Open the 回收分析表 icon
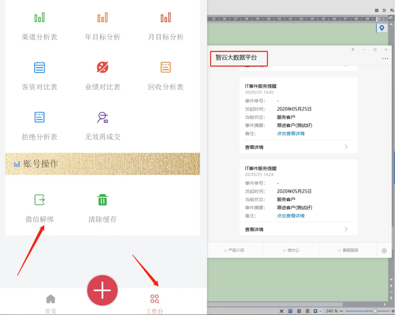This screenshot has height=315, width=395. pyautogui.click(x=166, y=67)
